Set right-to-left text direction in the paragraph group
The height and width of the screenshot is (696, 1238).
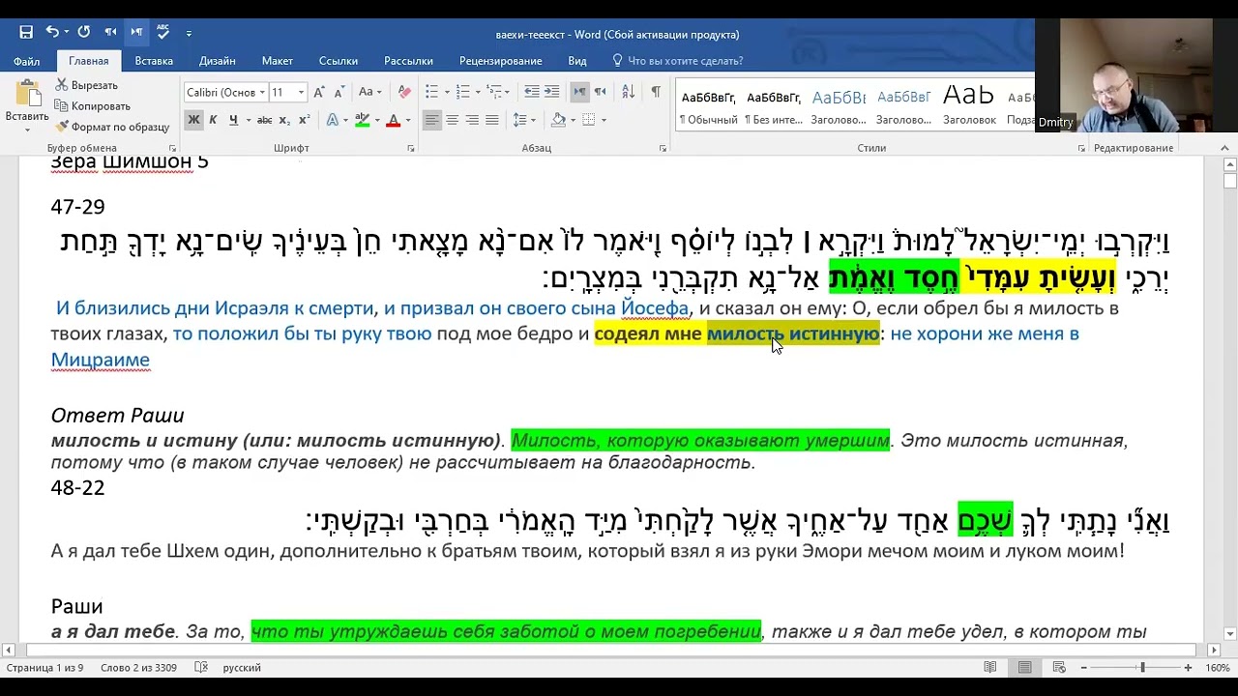point(600,92)
